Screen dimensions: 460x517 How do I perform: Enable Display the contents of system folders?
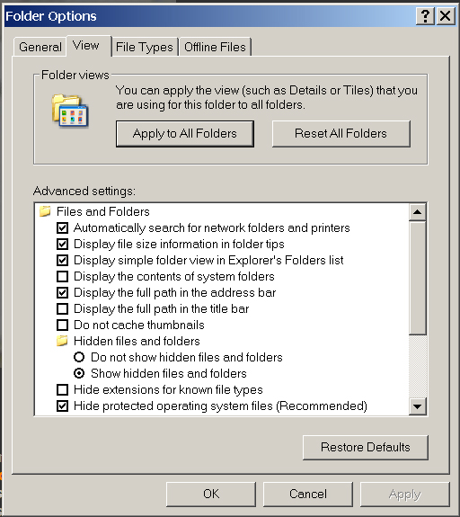pos(62,276)
